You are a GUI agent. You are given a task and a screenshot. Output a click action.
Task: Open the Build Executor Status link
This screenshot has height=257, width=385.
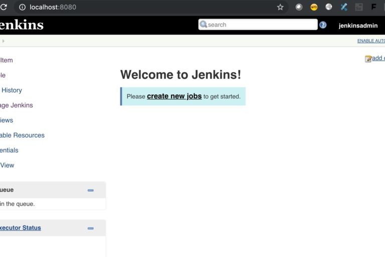(x=20, y=228)
